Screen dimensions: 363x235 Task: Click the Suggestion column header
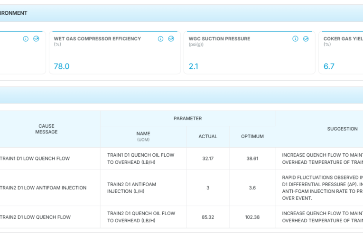tap(343, 129)
